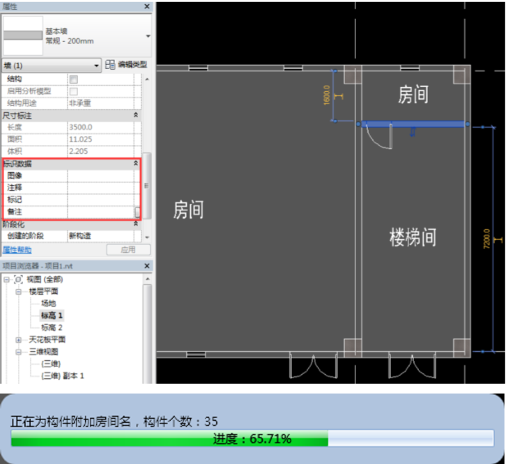Click the right end grip of the selected wall
The width and height of the screenshot is (506, 464).
[468, 124]
